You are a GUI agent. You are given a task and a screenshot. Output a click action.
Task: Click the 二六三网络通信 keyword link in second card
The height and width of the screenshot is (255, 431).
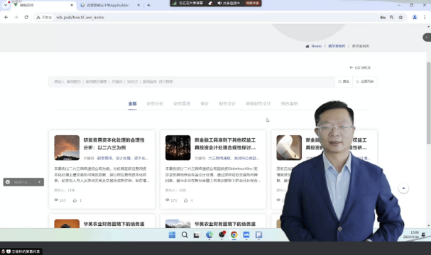coord(219,158)
